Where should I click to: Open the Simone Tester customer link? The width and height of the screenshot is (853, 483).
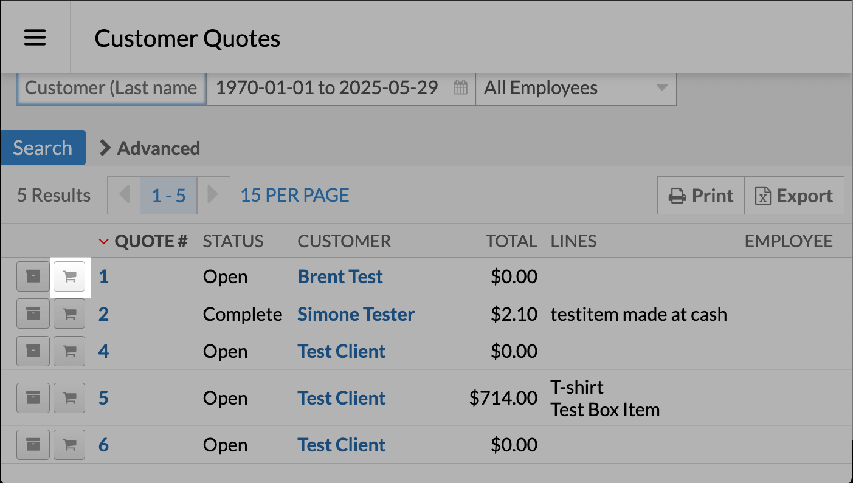(356, 314)
